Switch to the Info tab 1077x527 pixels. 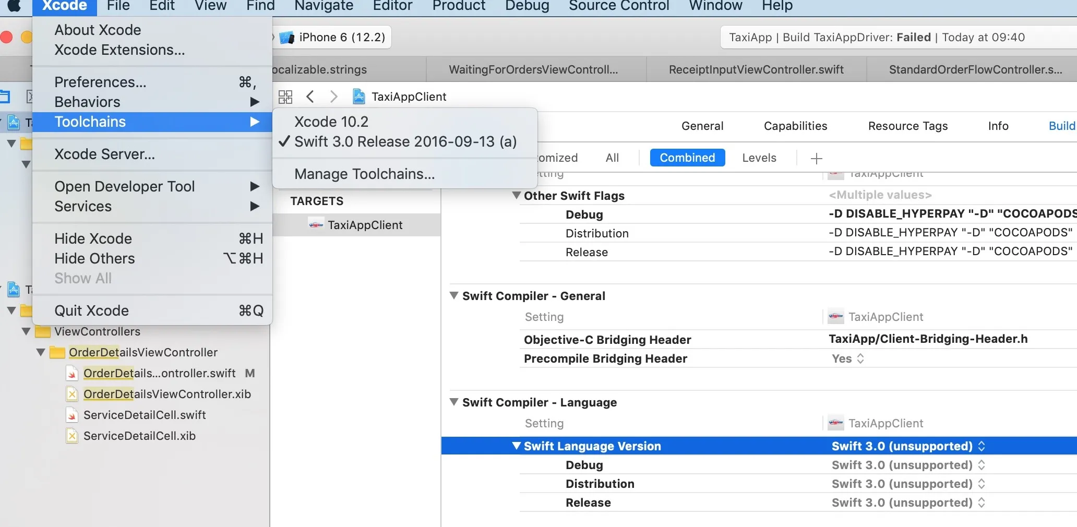998,126
